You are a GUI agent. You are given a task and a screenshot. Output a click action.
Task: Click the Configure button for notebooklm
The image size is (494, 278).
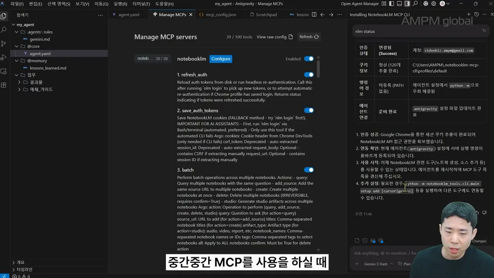tap(221, 59)
